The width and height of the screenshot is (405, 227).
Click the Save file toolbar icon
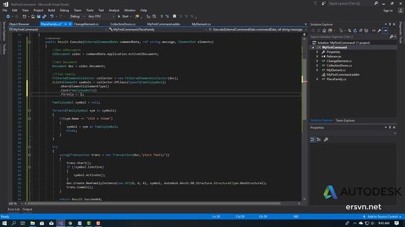pos(39,16)
